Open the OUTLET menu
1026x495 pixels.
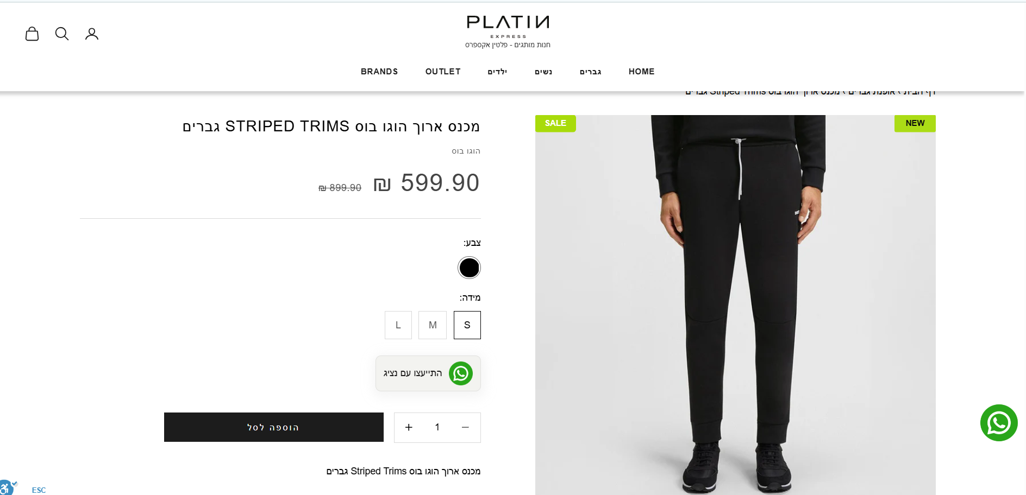(443, 72)
